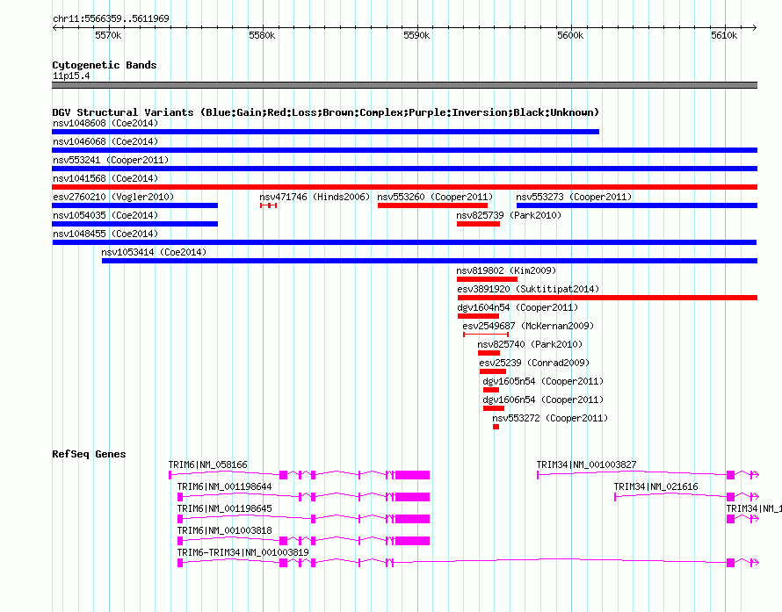Click TRIM6-TRIM34|NM_001003819 label
Viewport: 782px width, 612px height.
click(x=243, y=552)
